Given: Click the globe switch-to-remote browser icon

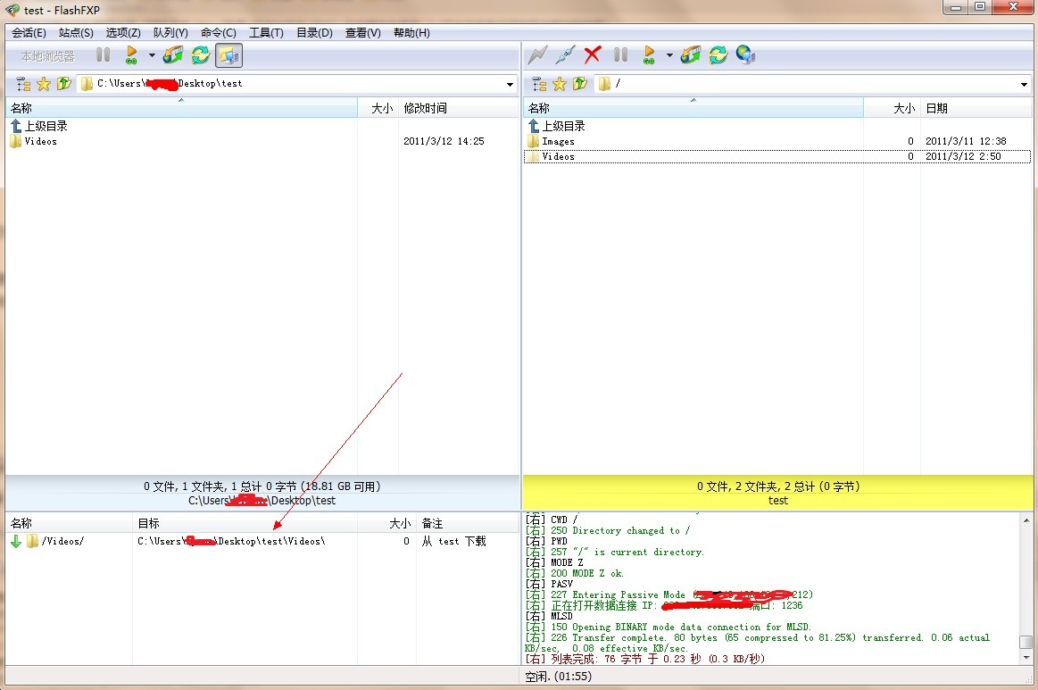Looking at the screenshot, I should pos(745,55).
